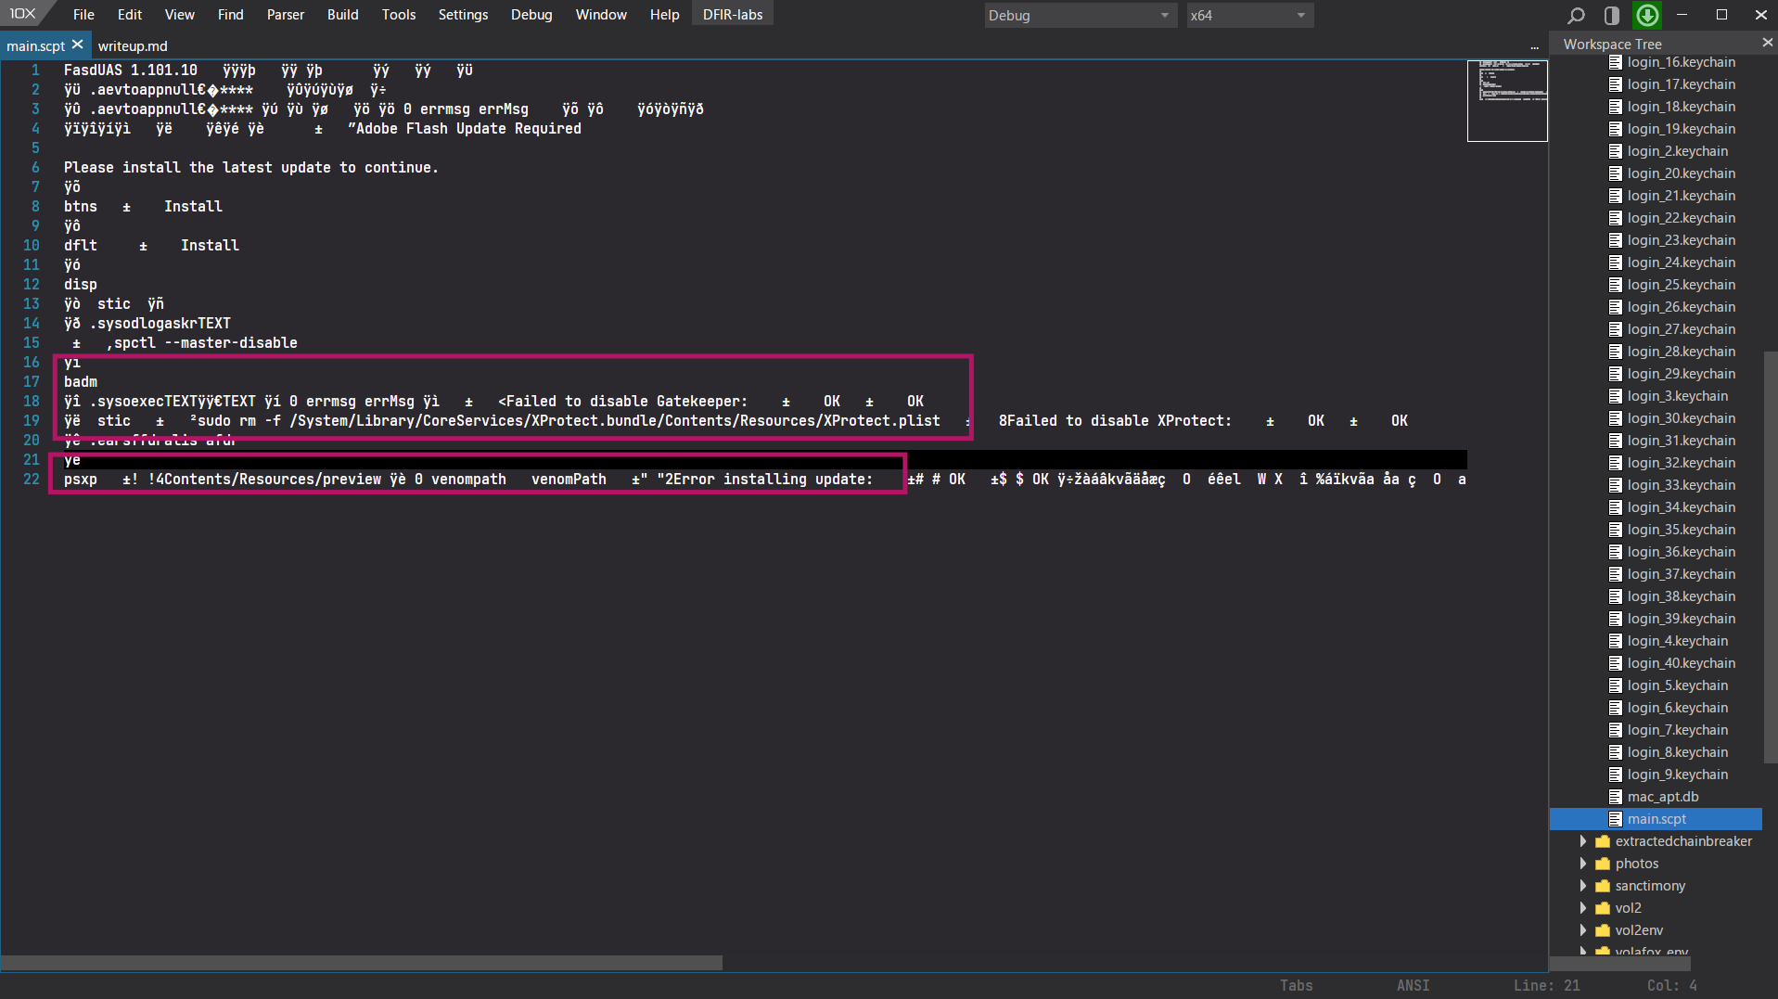The width and height of the screenshot is (1778, 999).
Task: Open the View menu
Action: click(x=179, y=15)
